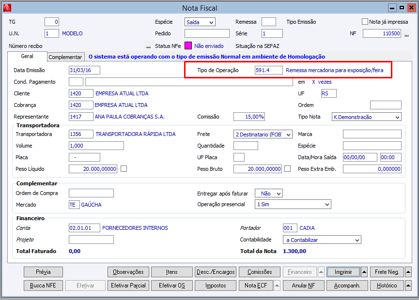Click the Tipo de Operação field 591.4

pyautogui.click(x=268, y=70)
